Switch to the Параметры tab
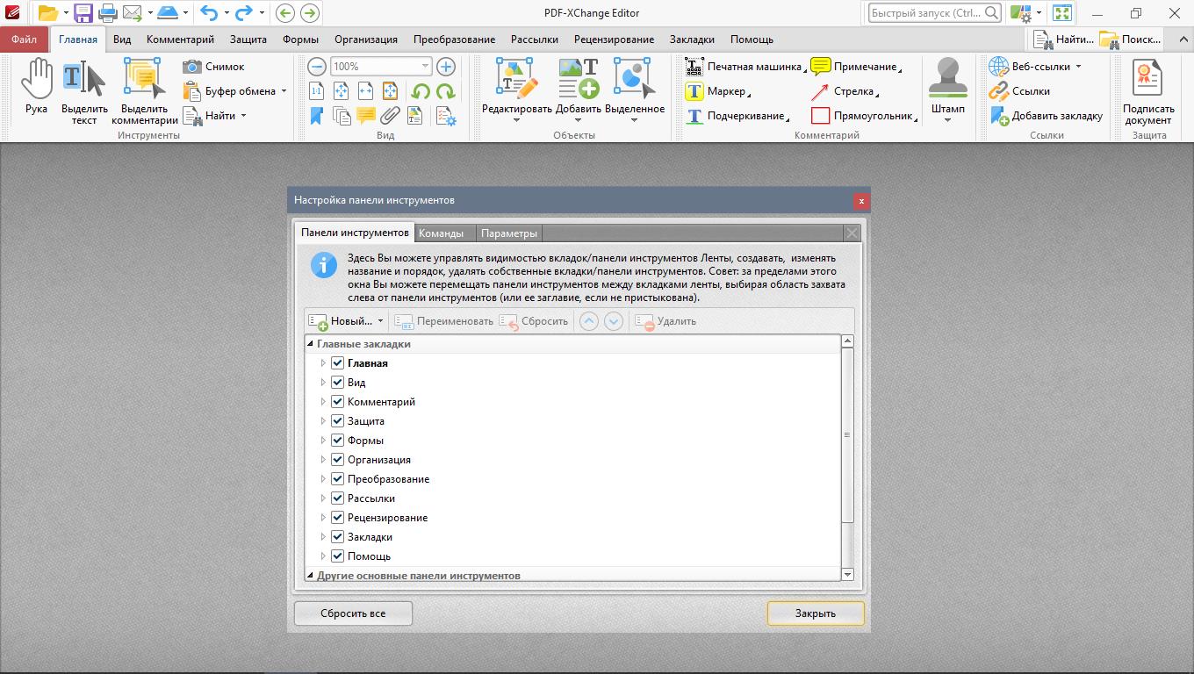This screenshot has width=1194, height=674. 509,233
